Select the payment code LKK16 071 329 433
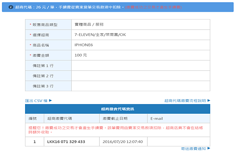This screenshot has width=235, height=152. (66, 142)
